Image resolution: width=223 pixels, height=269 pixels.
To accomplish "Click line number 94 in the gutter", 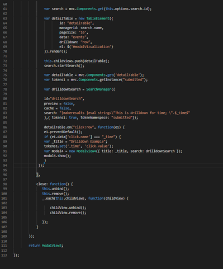I will point(5,166).
